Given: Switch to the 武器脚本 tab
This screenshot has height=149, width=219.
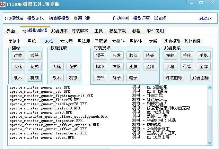Looking at the screenshot, I should 60,31.
